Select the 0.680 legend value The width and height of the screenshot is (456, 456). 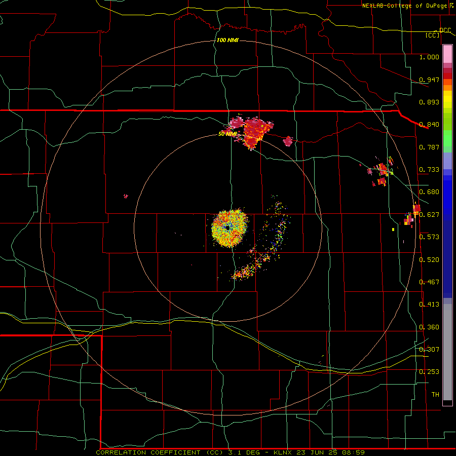(429, 192)
